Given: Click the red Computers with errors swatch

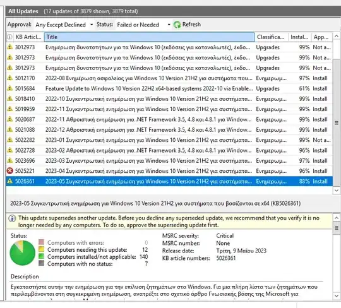Looking at the screenshot, I should click(41, 242).
